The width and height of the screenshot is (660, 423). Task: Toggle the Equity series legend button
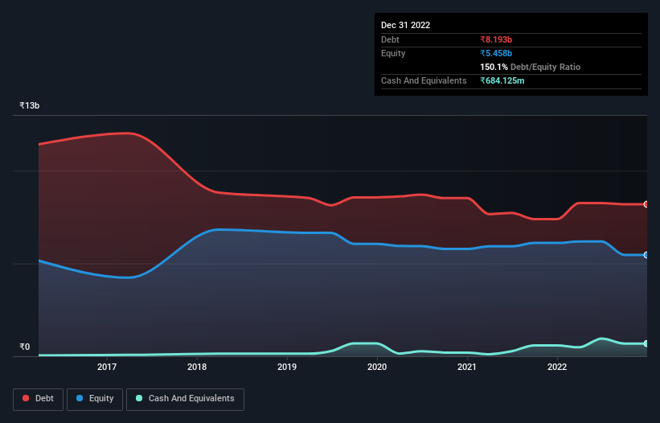click(x=95, y=399)
